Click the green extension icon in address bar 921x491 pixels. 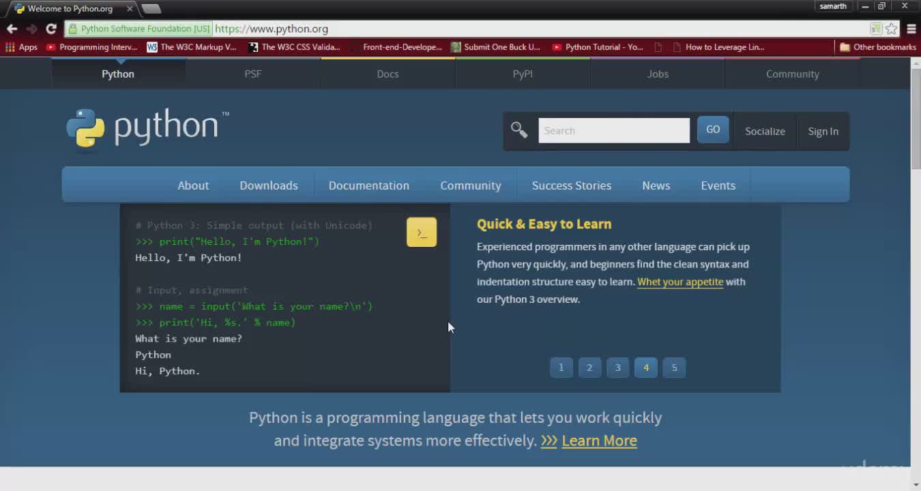coord(876,29)
